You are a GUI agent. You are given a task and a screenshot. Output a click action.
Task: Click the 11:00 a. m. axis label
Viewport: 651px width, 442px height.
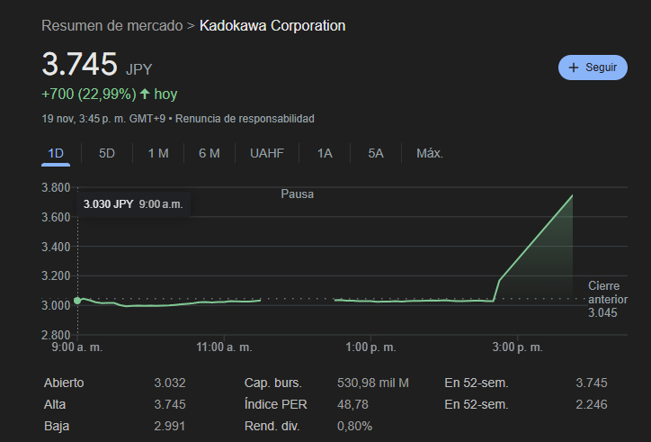[224, 347]
